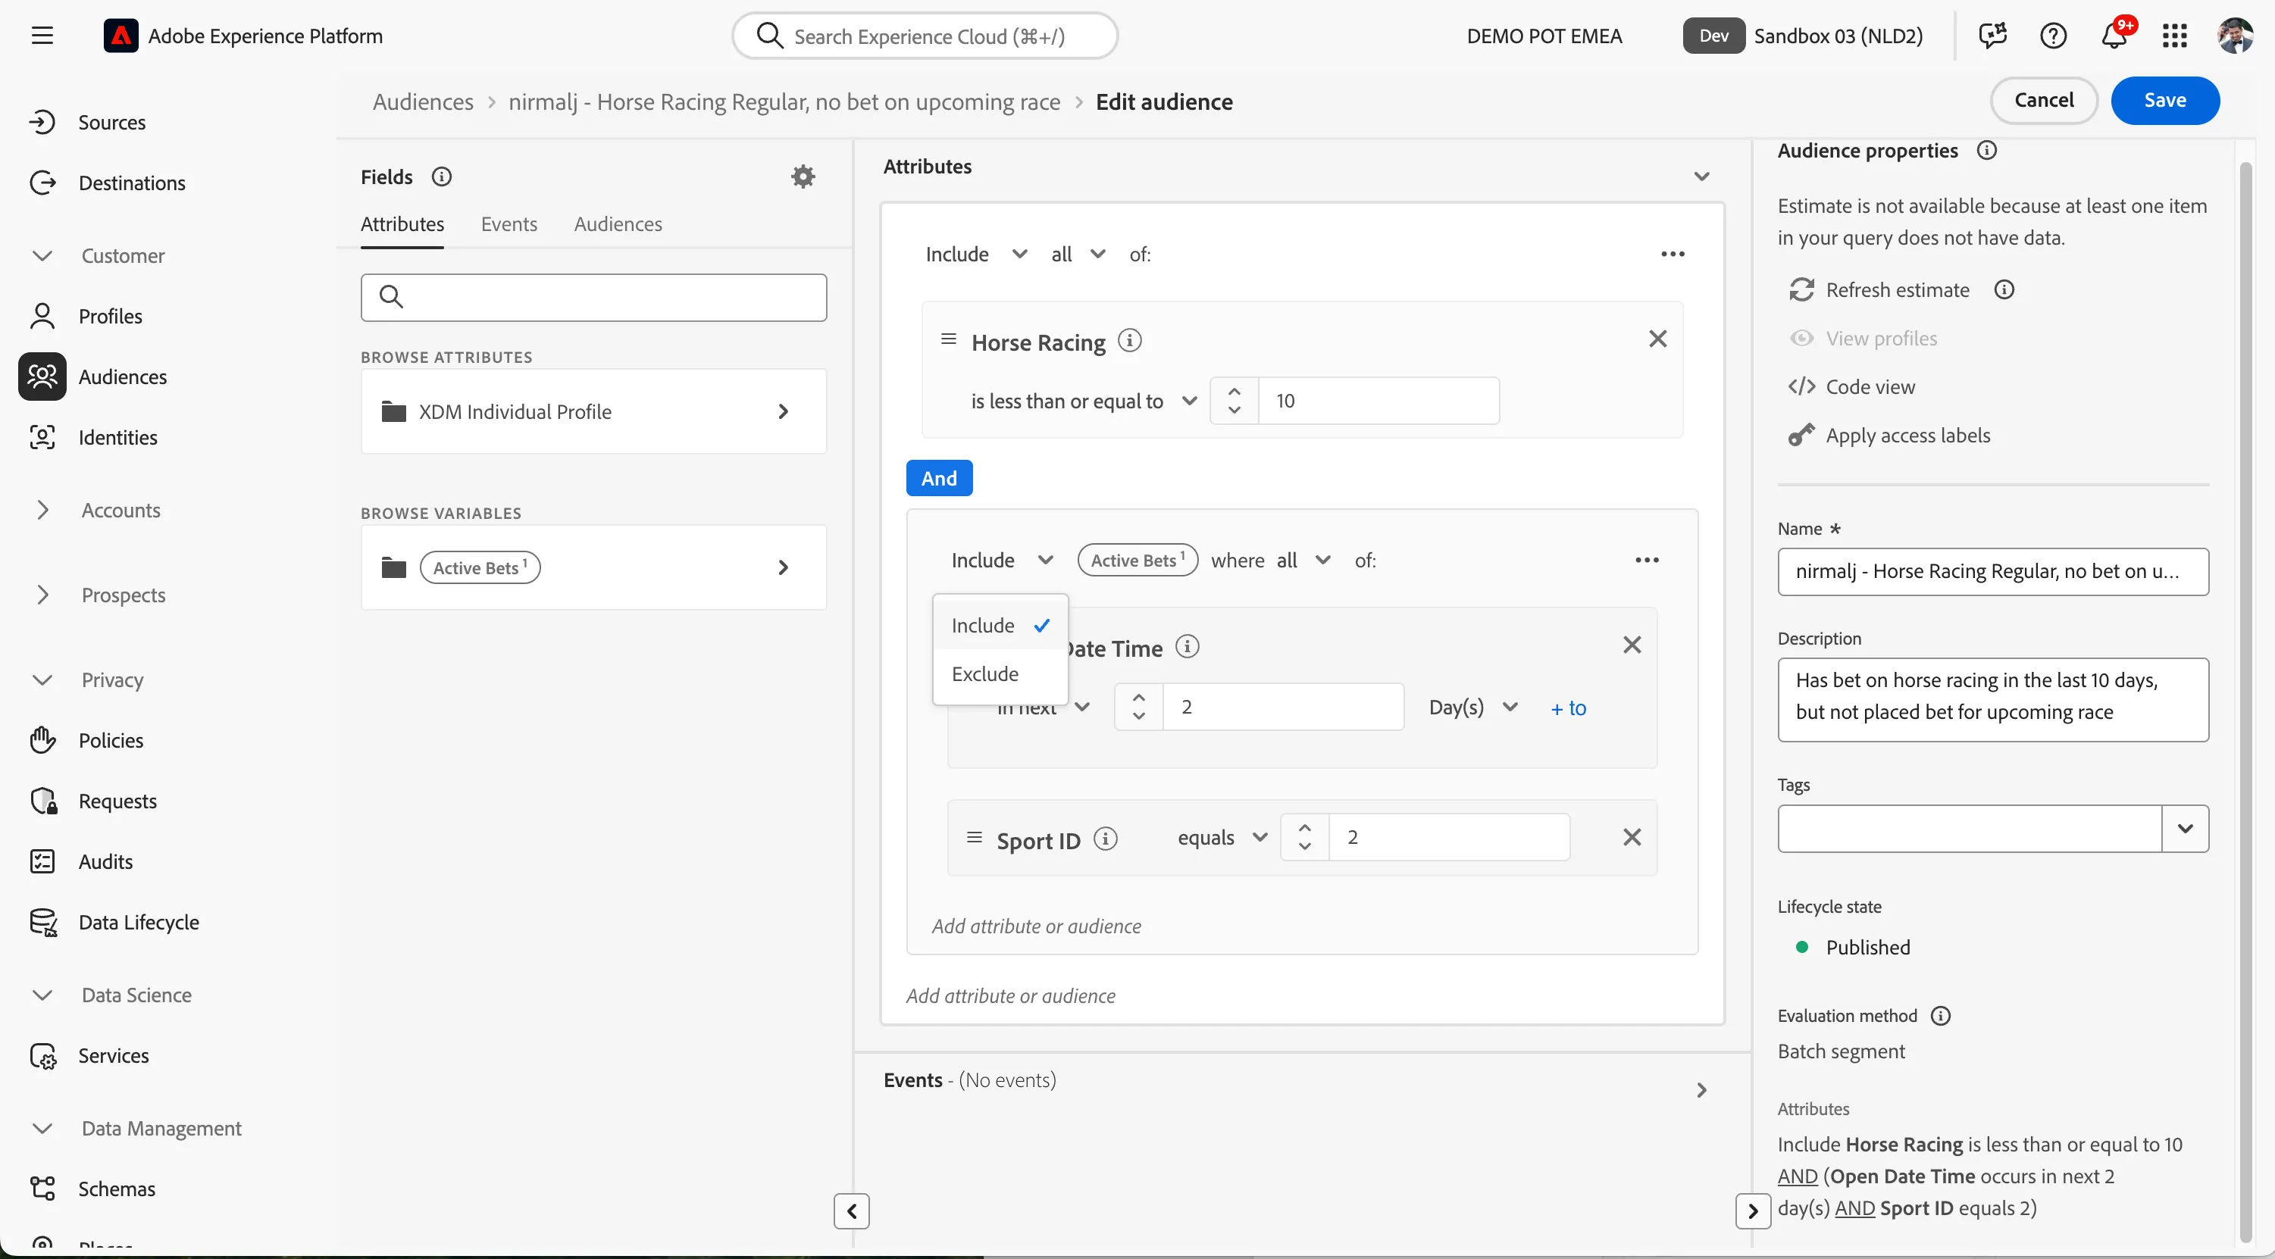2275x1259 pixels.
Task: Open options menu for top Include container
Action: coord(1673,255)
